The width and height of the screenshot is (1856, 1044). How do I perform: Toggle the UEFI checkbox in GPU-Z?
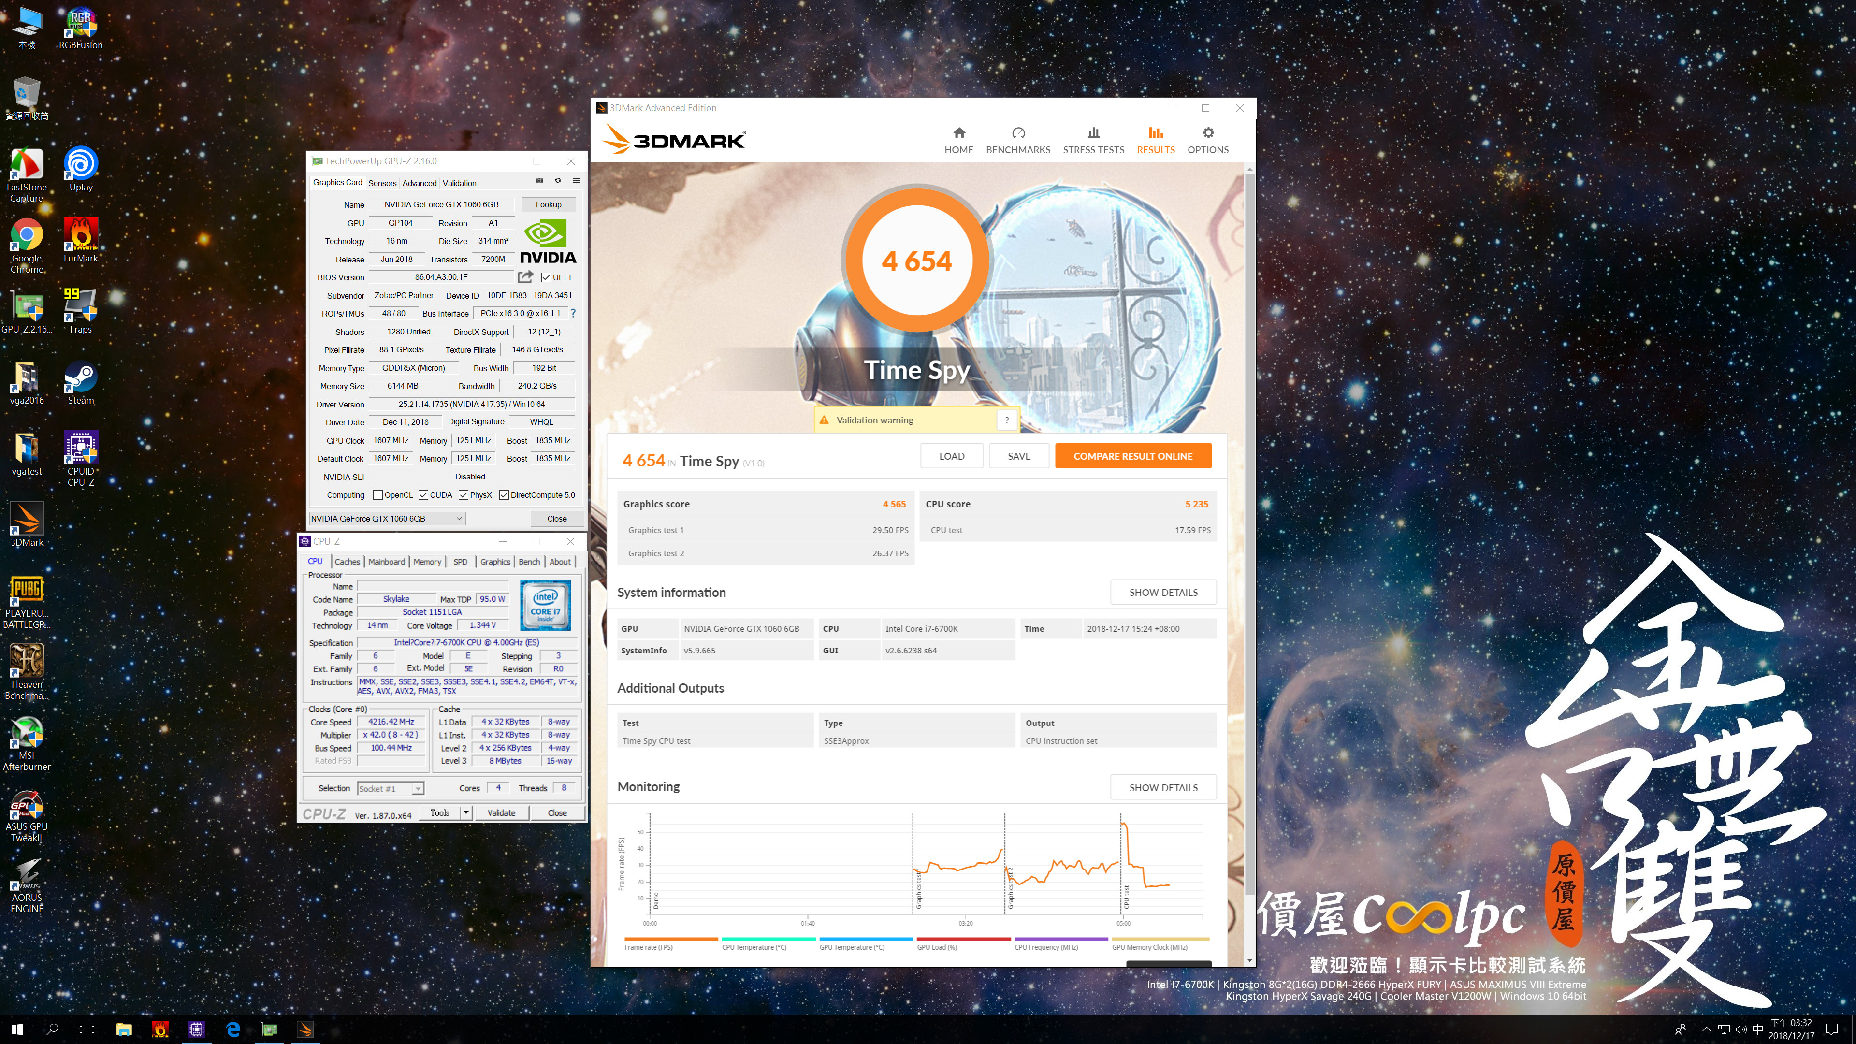pos(546,277)
